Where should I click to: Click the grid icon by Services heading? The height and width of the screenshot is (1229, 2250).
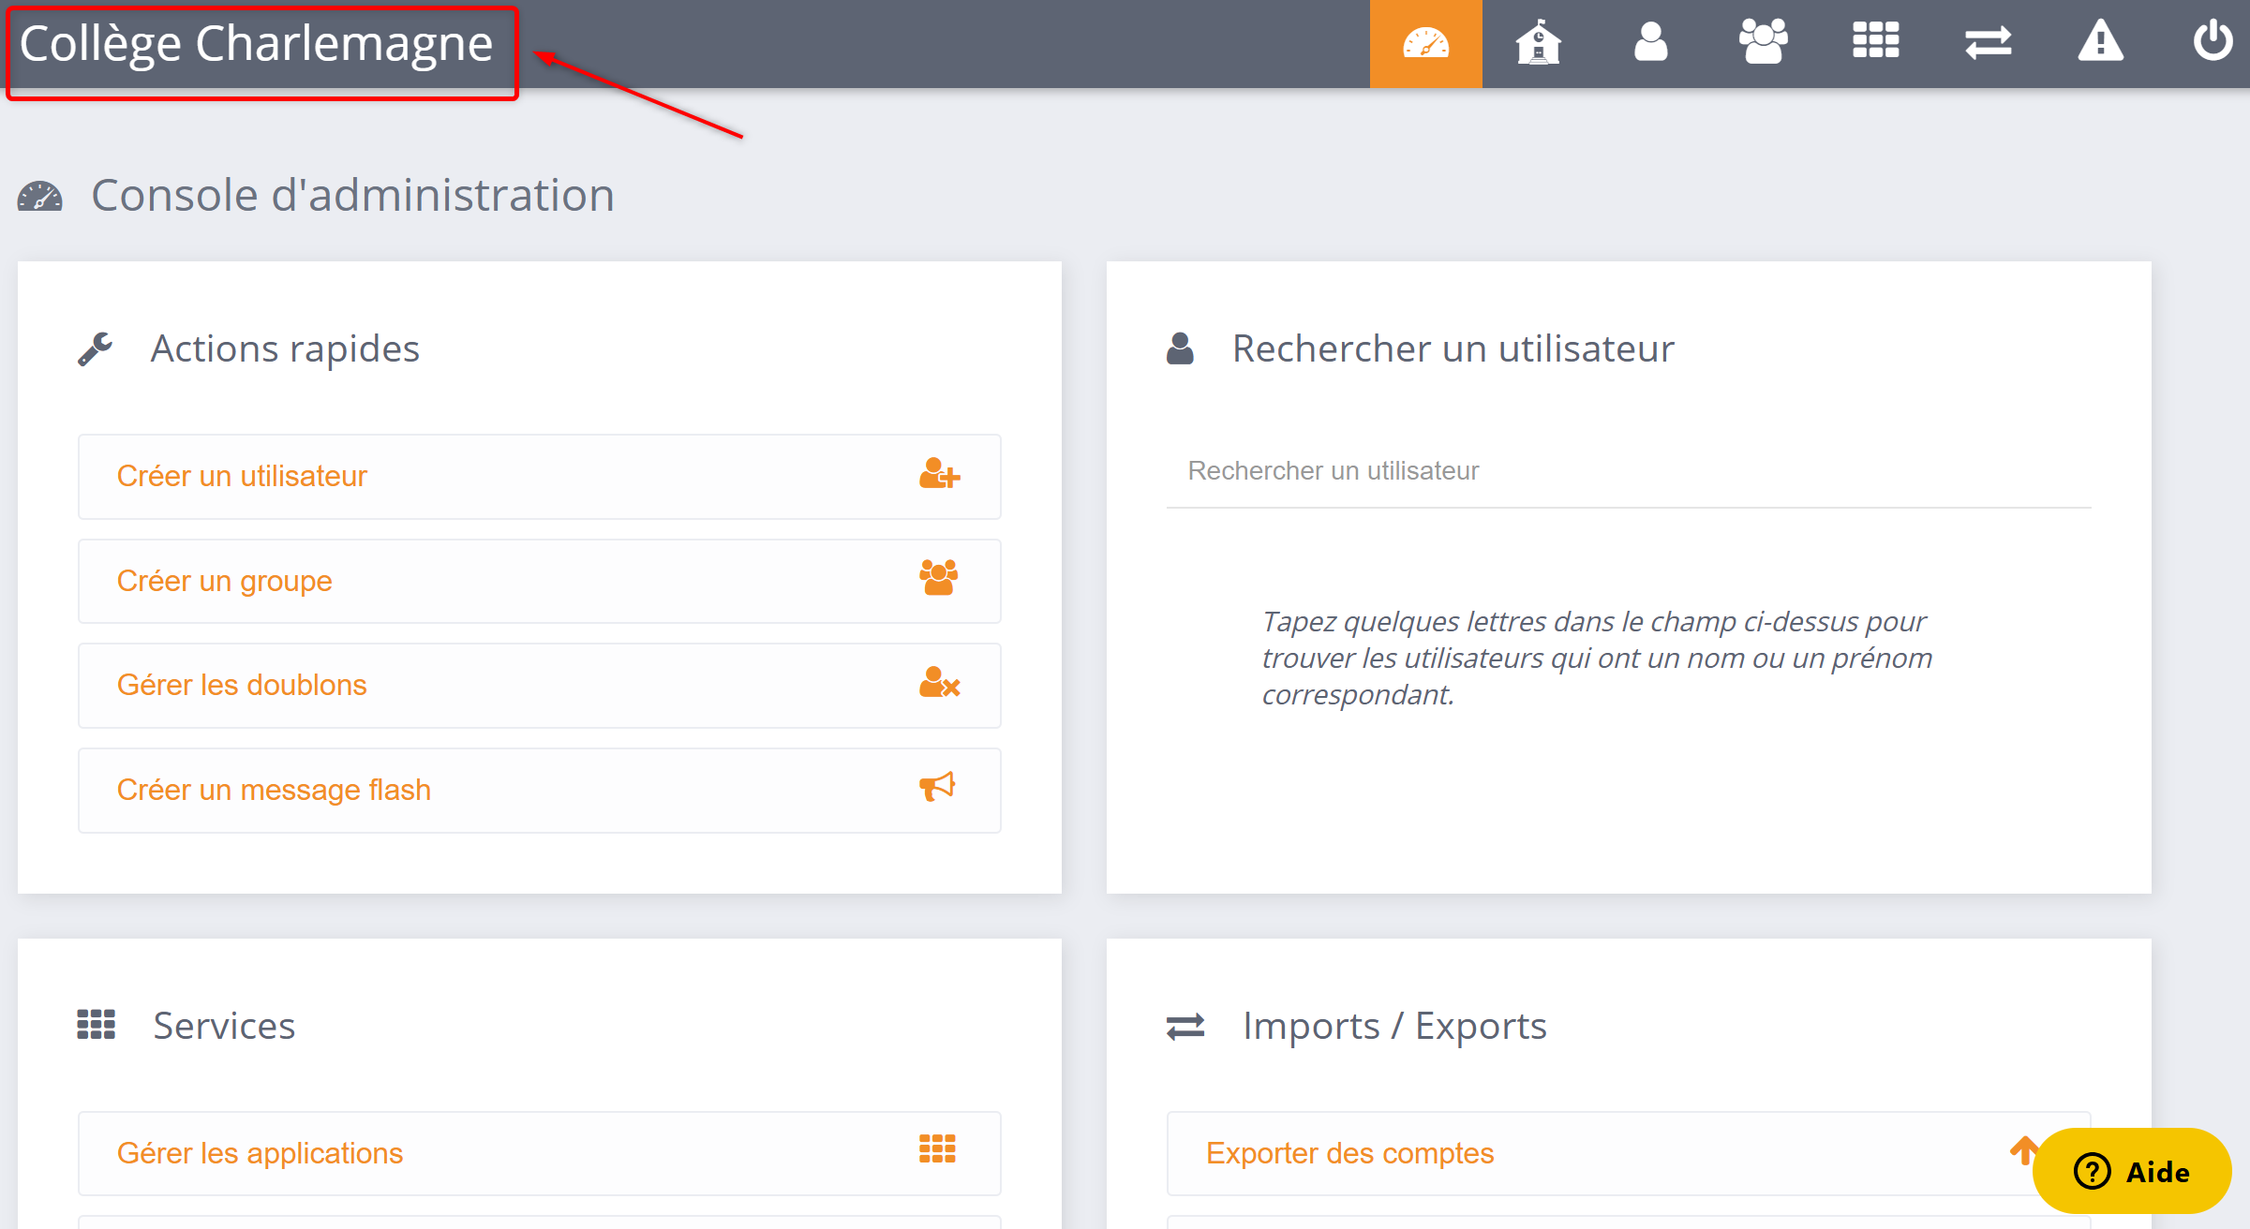pos(96,1025)
